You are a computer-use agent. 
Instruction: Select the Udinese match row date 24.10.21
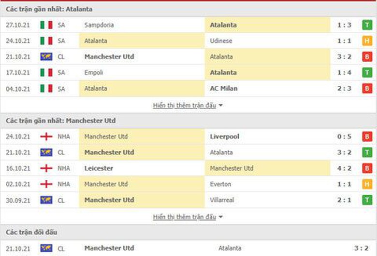coord(18,41)
